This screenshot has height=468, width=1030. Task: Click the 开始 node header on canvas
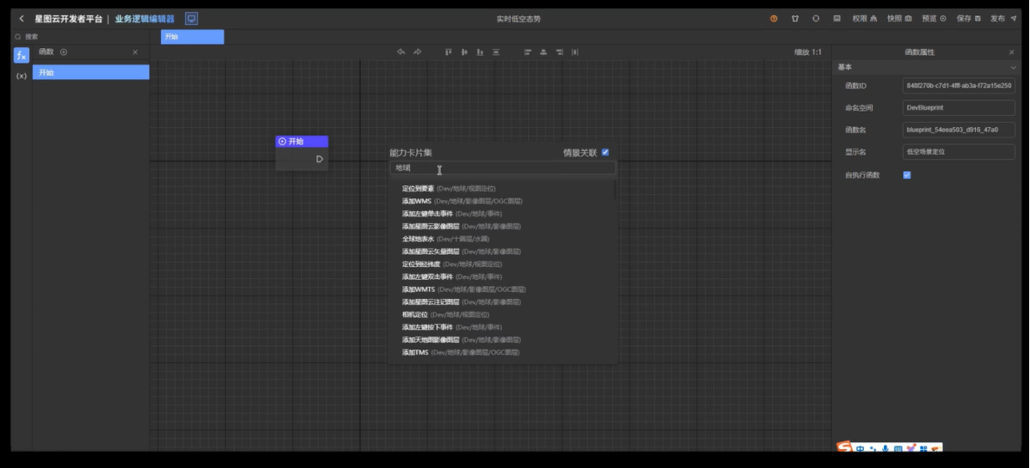click(x=302, y=141)
